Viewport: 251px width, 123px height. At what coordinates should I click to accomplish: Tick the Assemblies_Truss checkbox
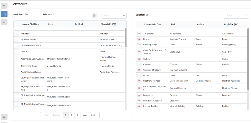coord(16,65)
